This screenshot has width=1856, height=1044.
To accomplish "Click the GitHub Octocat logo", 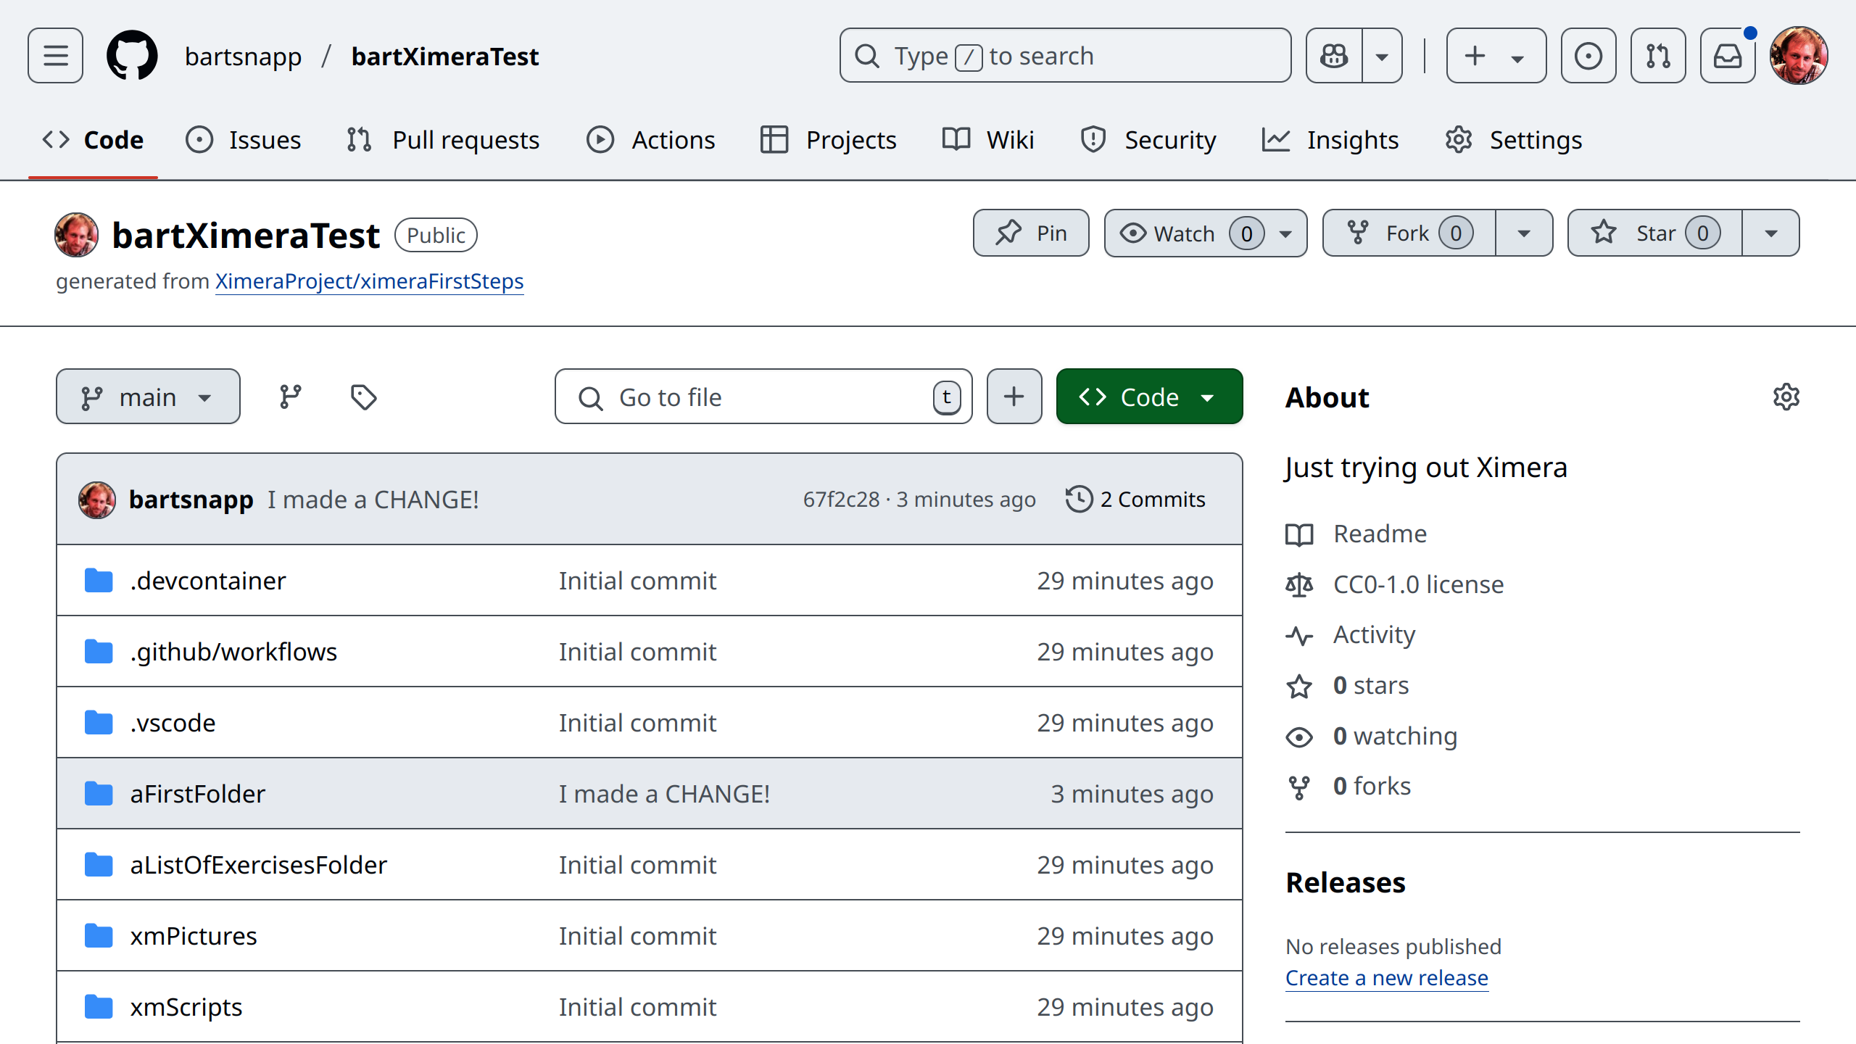I will (132, 56).
